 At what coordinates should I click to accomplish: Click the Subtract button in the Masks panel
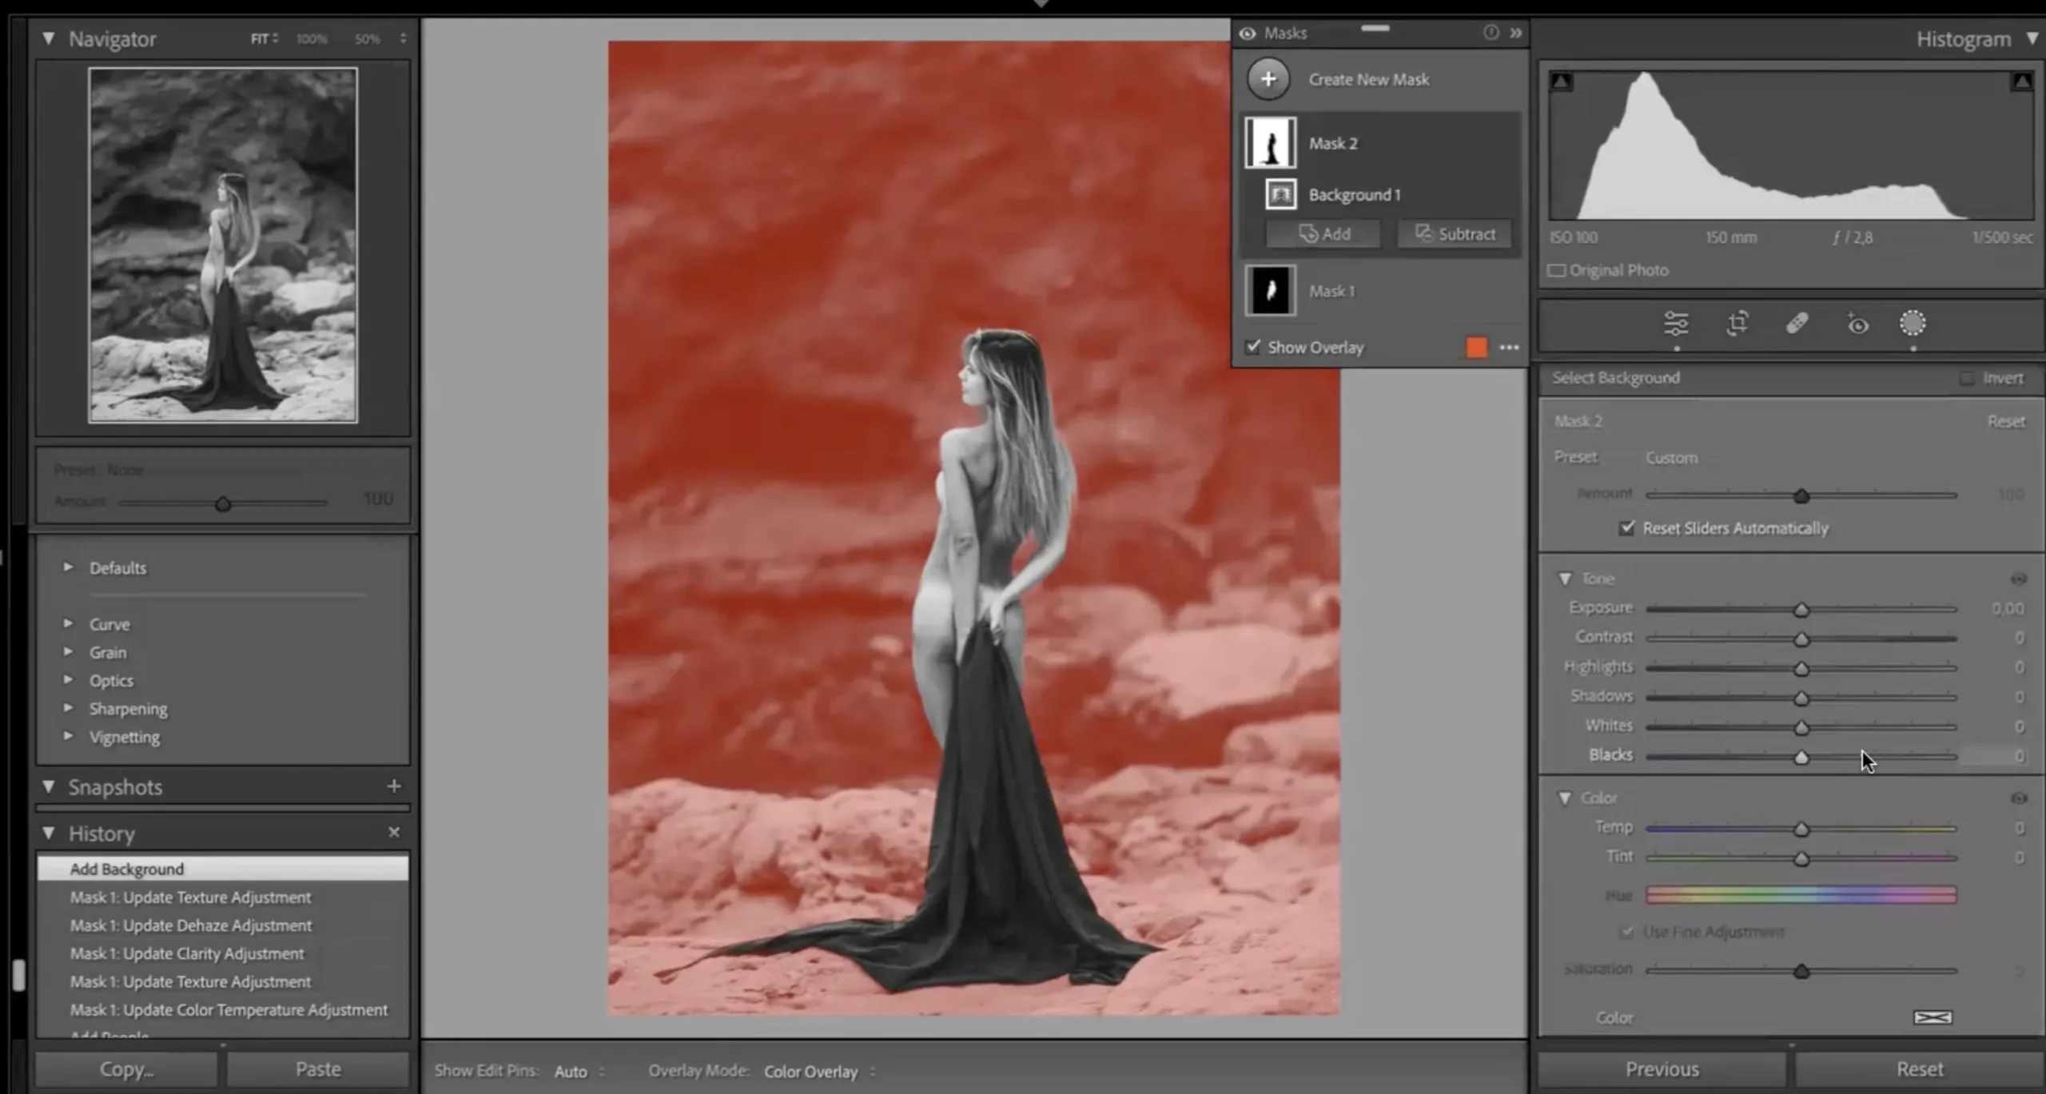coord(1455,233)
